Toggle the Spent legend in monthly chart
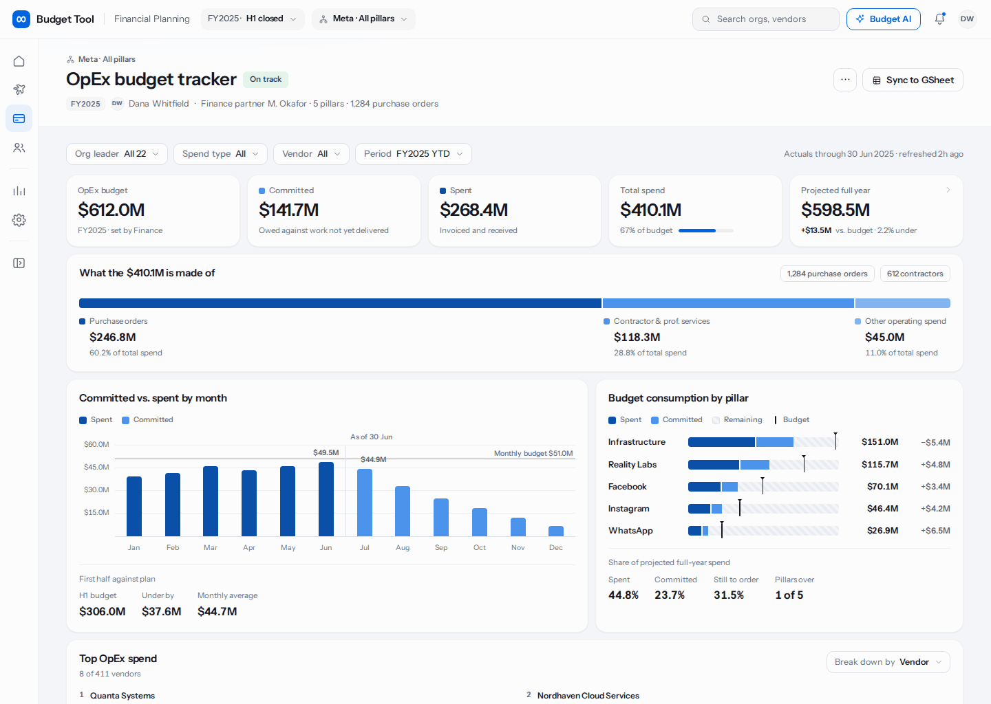Viewport: 991px width, 704px height. pyautogui.click(x=96, y=420)
